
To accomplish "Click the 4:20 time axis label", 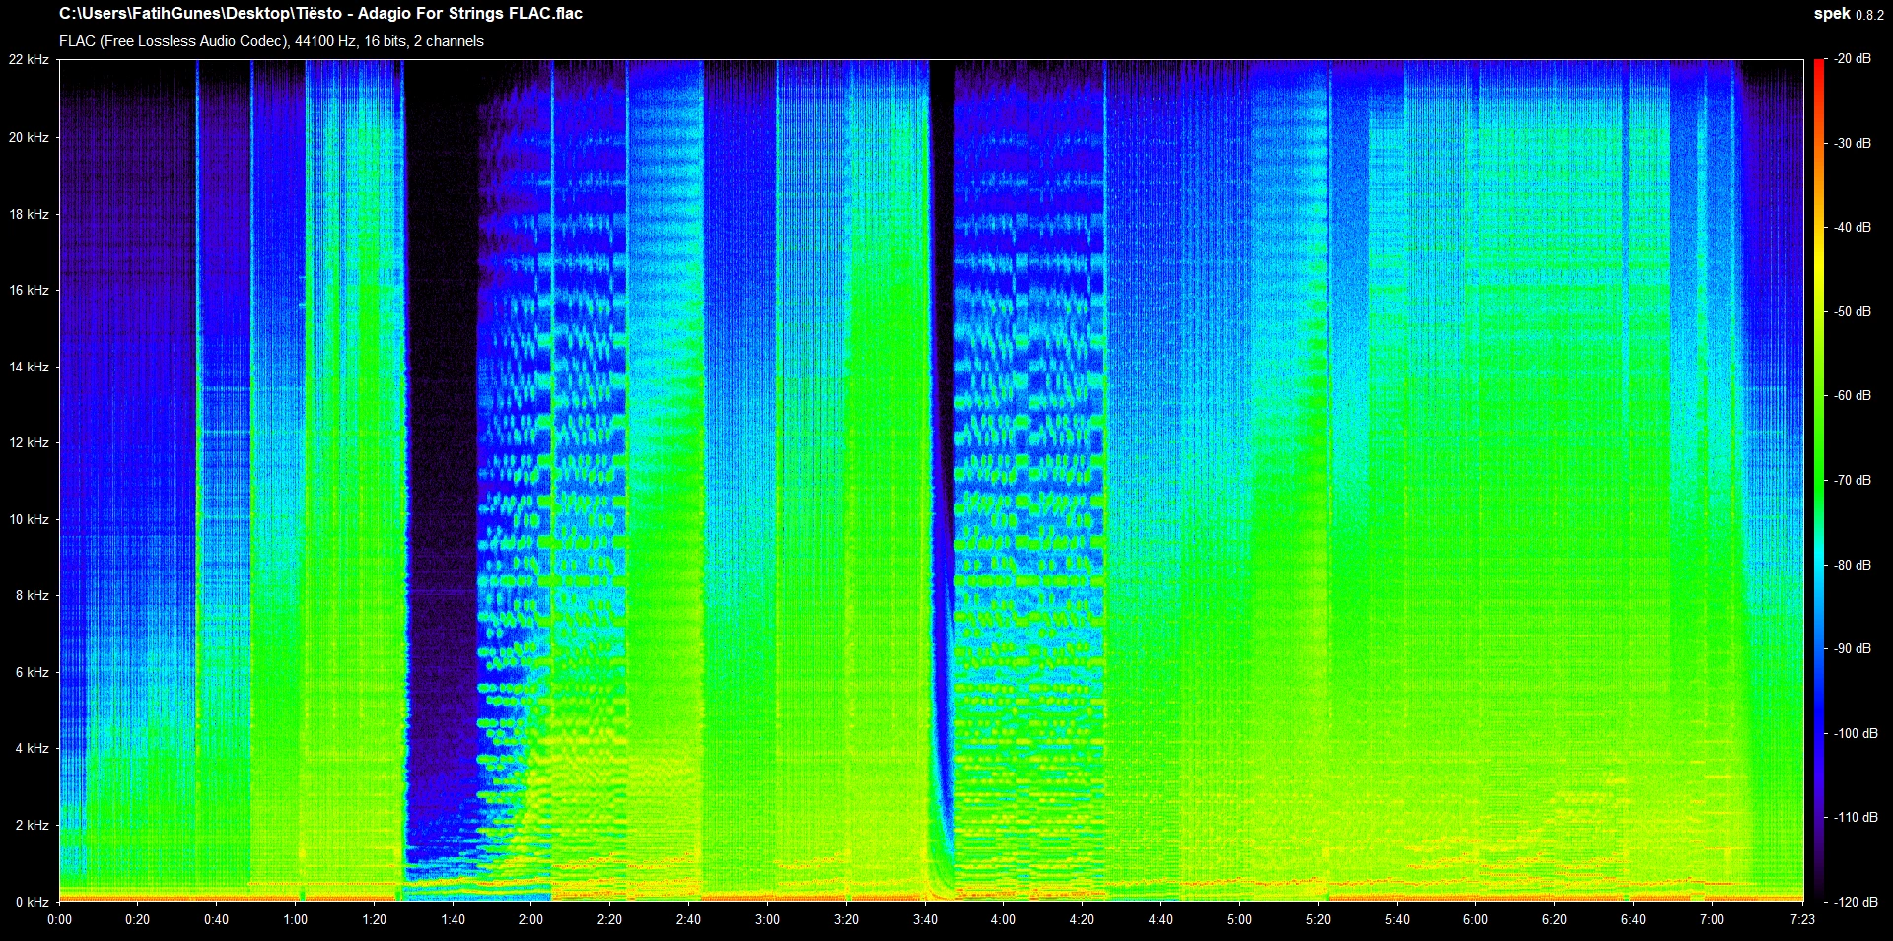I will [1082, 920].
